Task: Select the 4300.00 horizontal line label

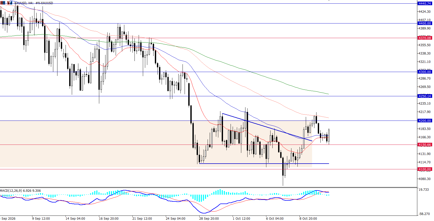Action: pyautogui.click(x=425, y=72)
